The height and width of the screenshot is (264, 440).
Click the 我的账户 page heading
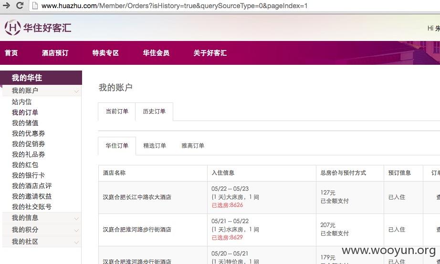[115, 87]
